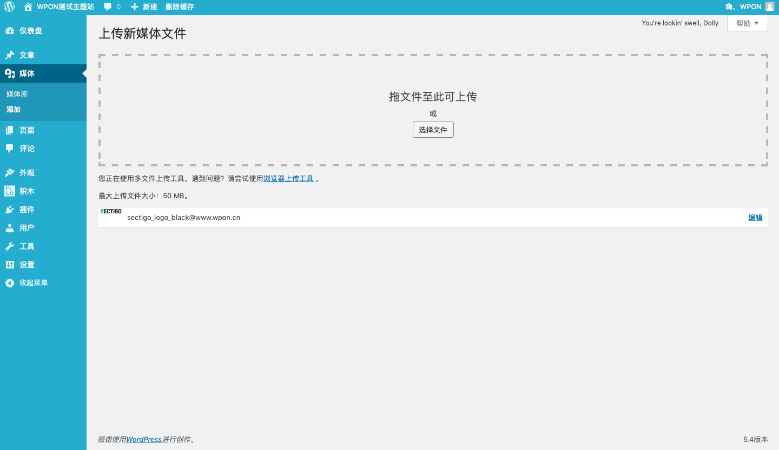Click the 工具 wrench icon
The width and height of the screenshot is (779, 450).
(10, 246)
